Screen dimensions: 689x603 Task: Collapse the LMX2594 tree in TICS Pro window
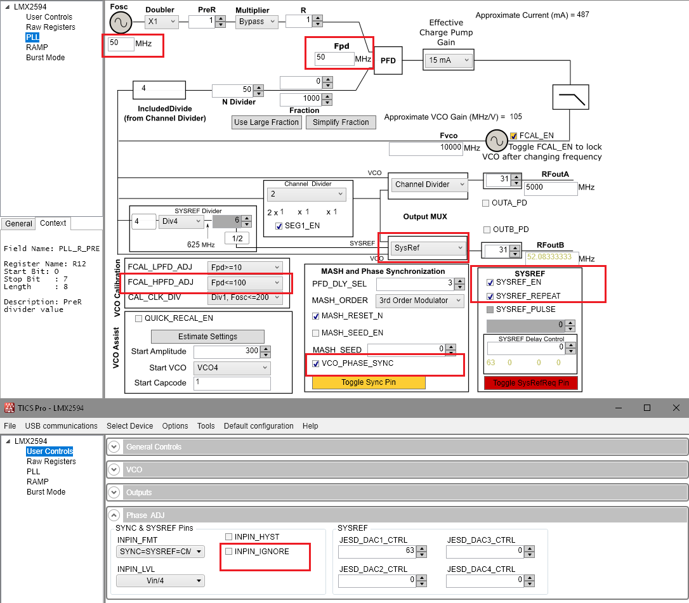point(8,441)
